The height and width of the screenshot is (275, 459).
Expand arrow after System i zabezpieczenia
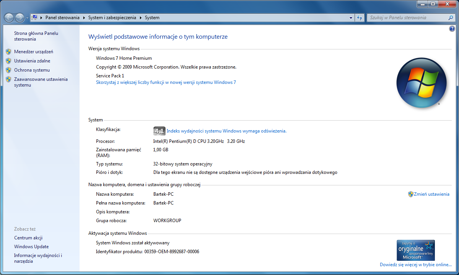141,18
